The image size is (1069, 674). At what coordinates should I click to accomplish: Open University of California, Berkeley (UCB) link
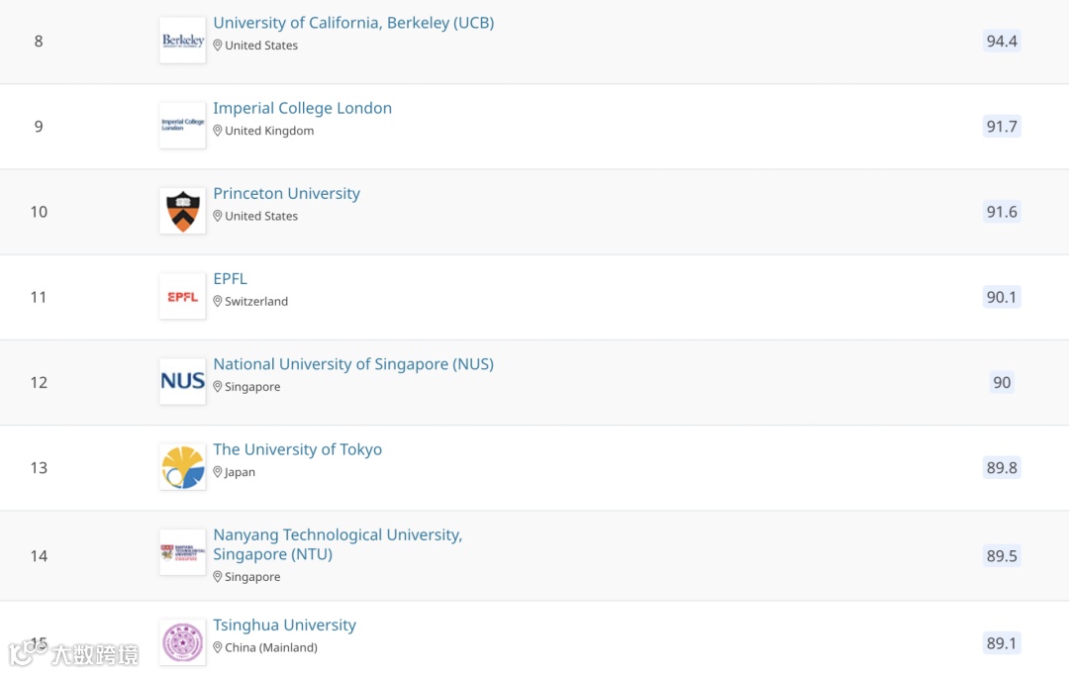point(353,23)
